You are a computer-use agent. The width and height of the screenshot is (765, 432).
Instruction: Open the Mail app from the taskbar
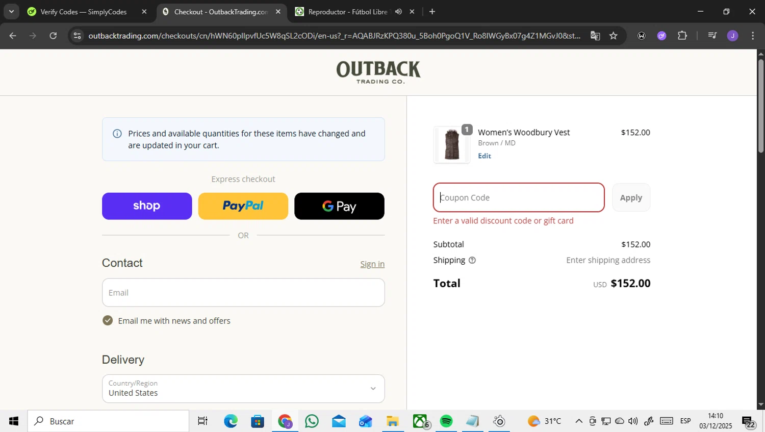point(339,421)
